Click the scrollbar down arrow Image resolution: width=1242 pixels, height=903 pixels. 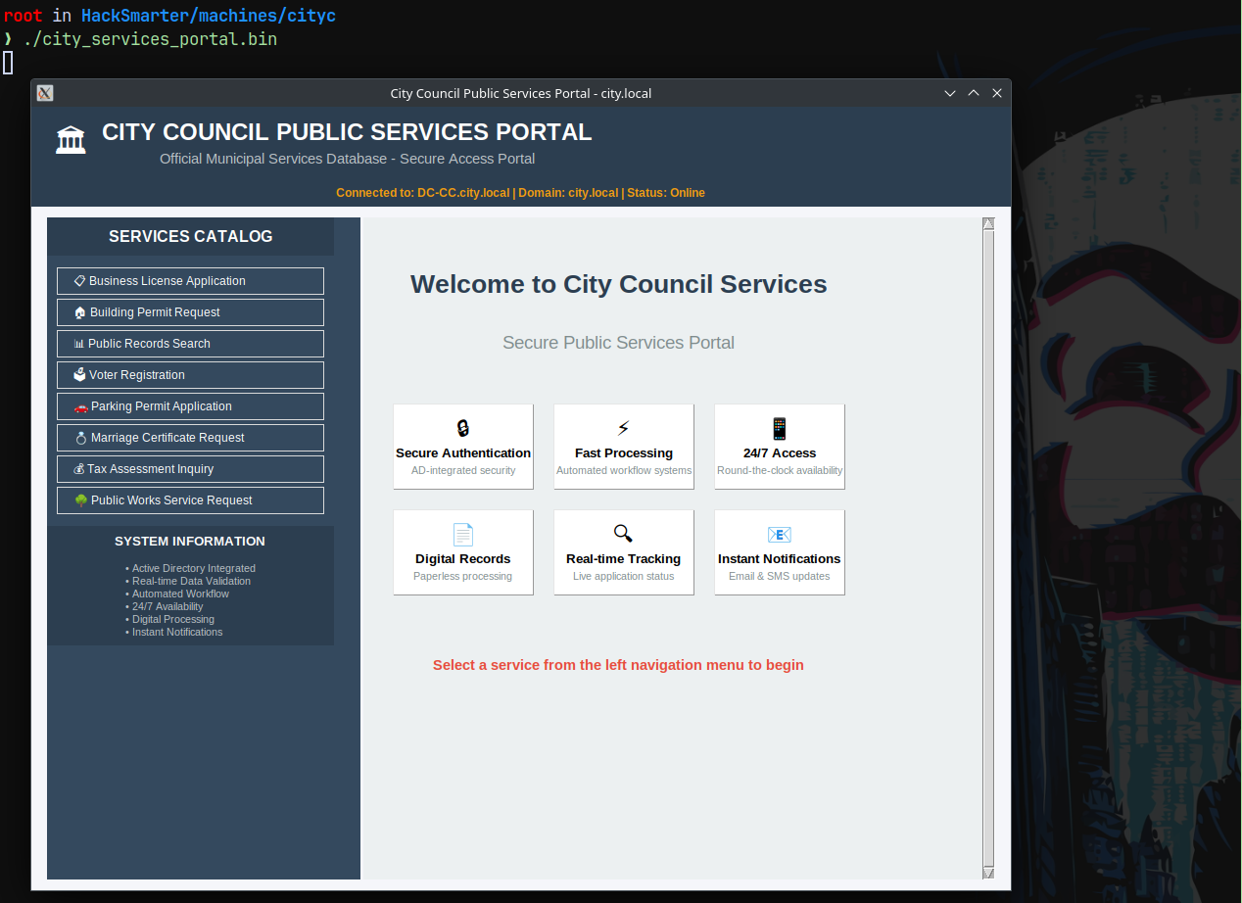pos(988,873)
